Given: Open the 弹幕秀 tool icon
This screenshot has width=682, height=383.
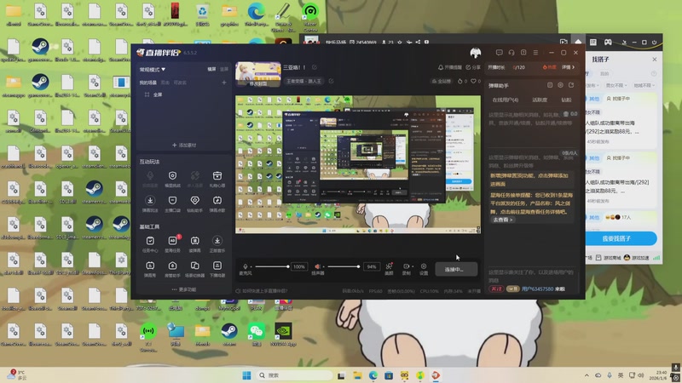Looking at the screenshot, I should [150, 269].
